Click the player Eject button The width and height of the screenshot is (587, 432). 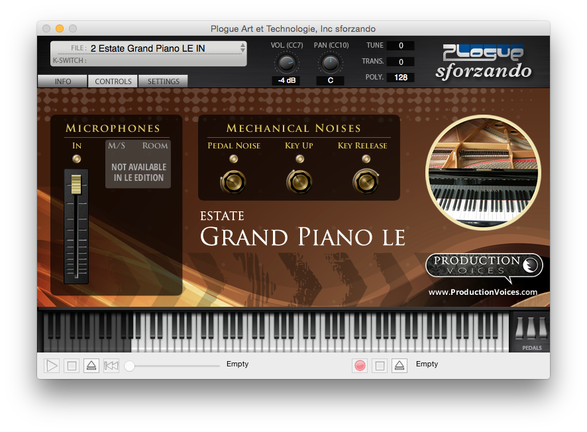(x=91, y=366)
